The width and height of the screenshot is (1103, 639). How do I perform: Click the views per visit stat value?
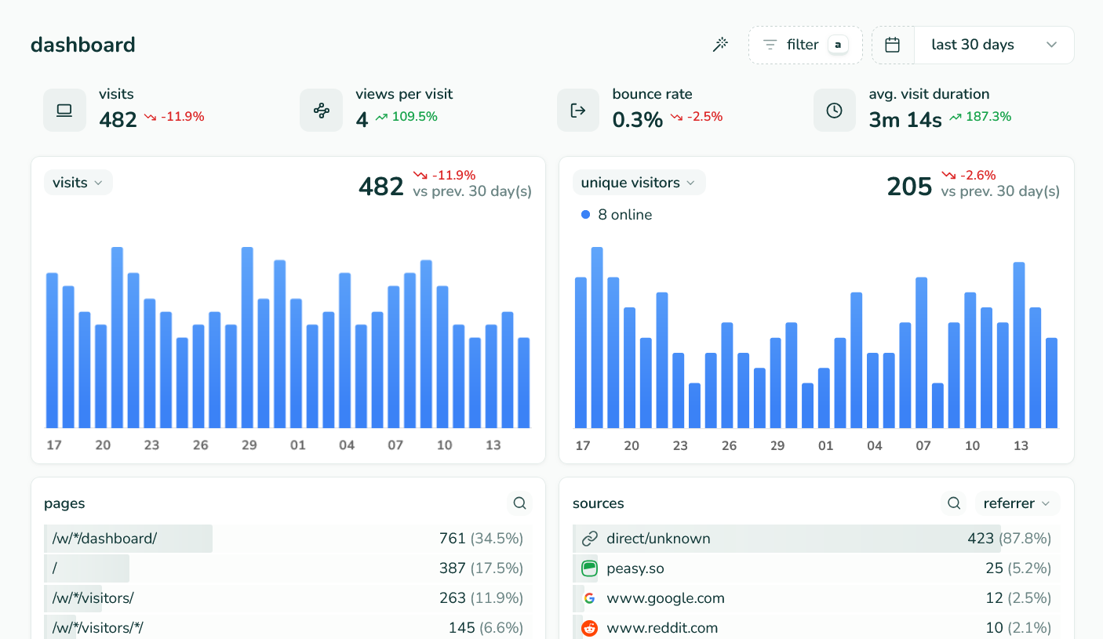coord(362,120)
